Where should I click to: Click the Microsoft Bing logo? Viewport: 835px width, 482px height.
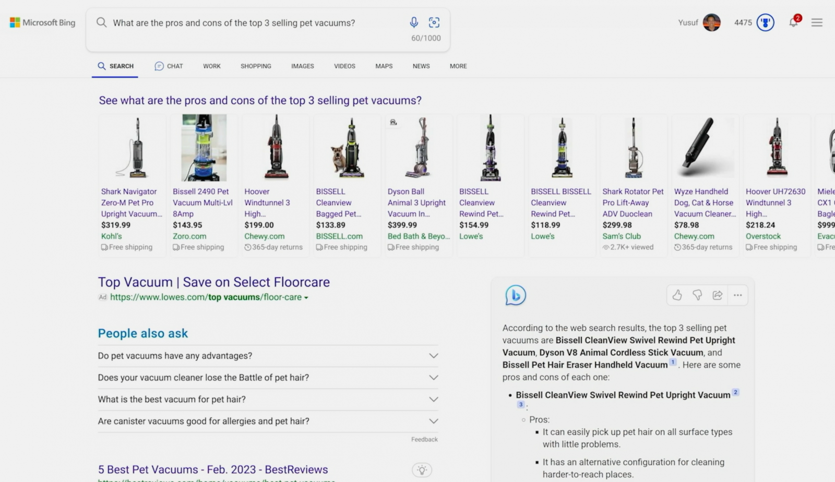(x=41, y=22)
